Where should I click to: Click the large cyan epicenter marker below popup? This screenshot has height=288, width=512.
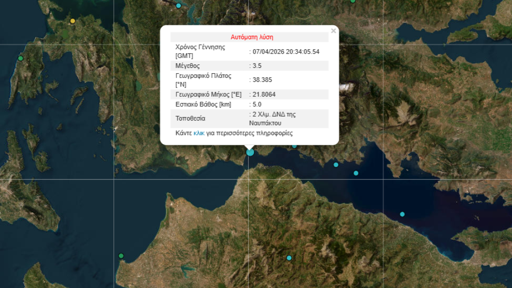point(250,152)
